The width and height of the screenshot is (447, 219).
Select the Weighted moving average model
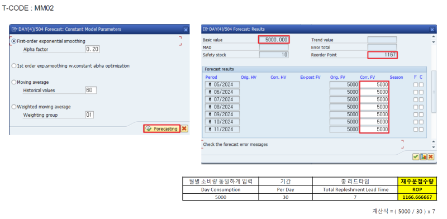(13, 107)
